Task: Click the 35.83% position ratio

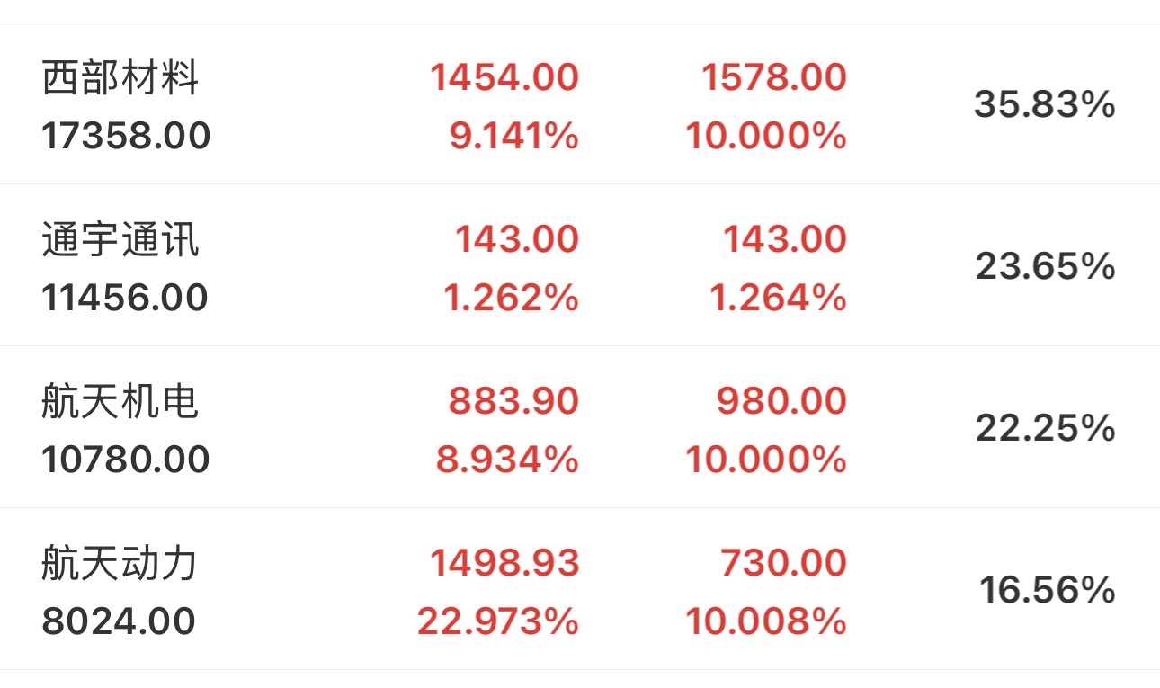Action: (x=1044, y=105)
